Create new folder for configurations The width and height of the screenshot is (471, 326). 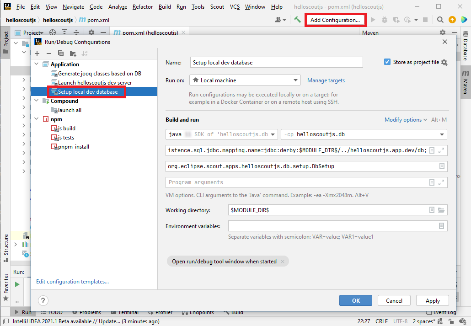click(x=73, y=53)
